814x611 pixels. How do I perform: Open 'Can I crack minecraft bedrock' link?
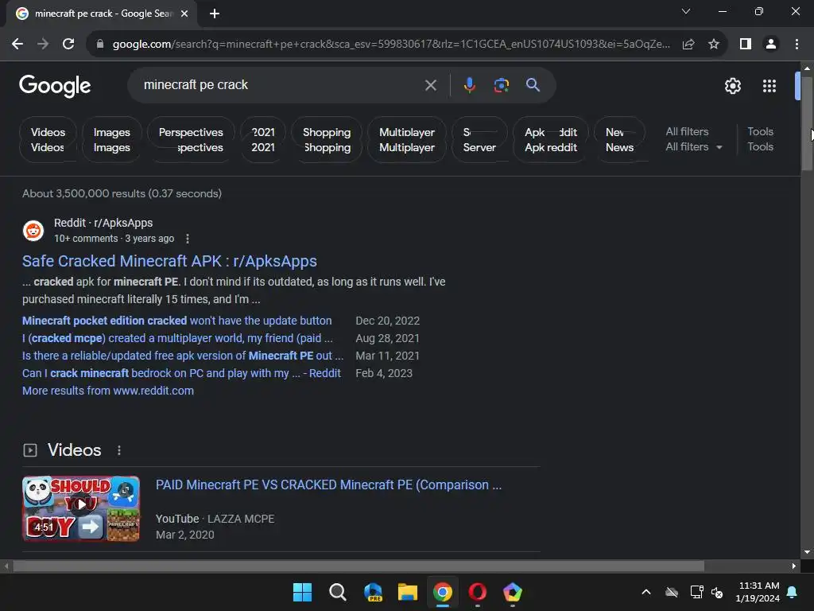click(181, 373)
